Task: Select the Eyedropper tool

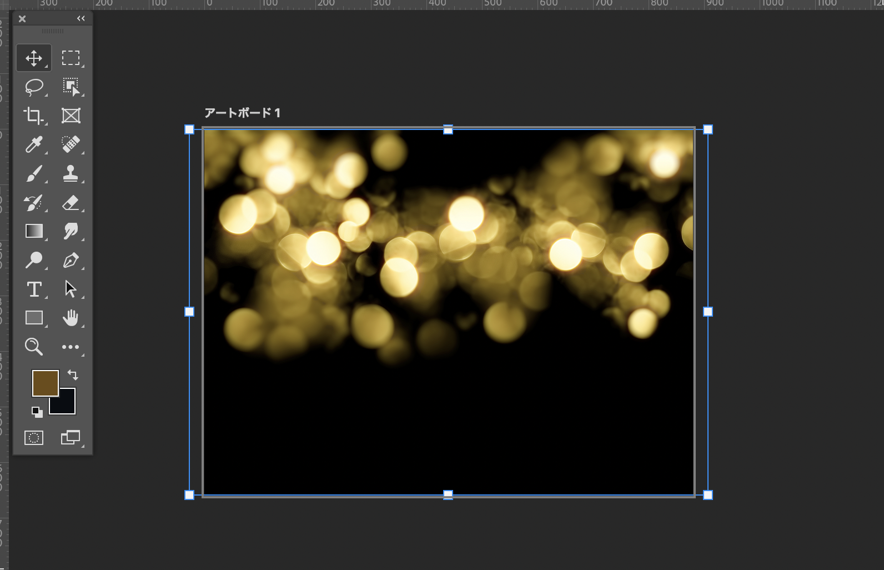Action: (34, 144)
